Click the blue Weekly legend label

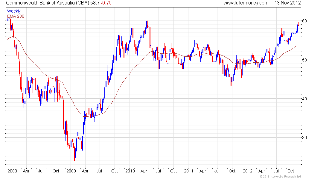click(x=14, y=11)
